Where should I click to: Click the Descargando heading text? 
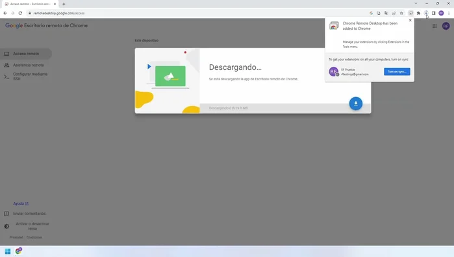click(x=235, y=67)
